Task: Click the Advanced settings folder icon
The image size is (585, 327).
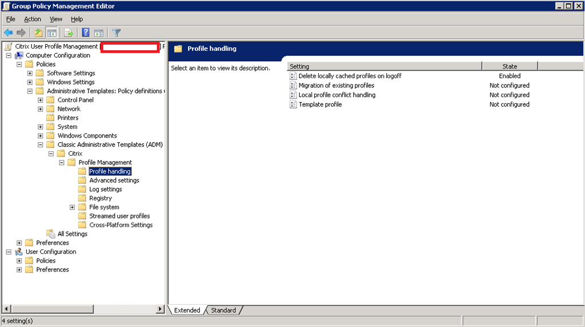Action: tap(82, 180)
